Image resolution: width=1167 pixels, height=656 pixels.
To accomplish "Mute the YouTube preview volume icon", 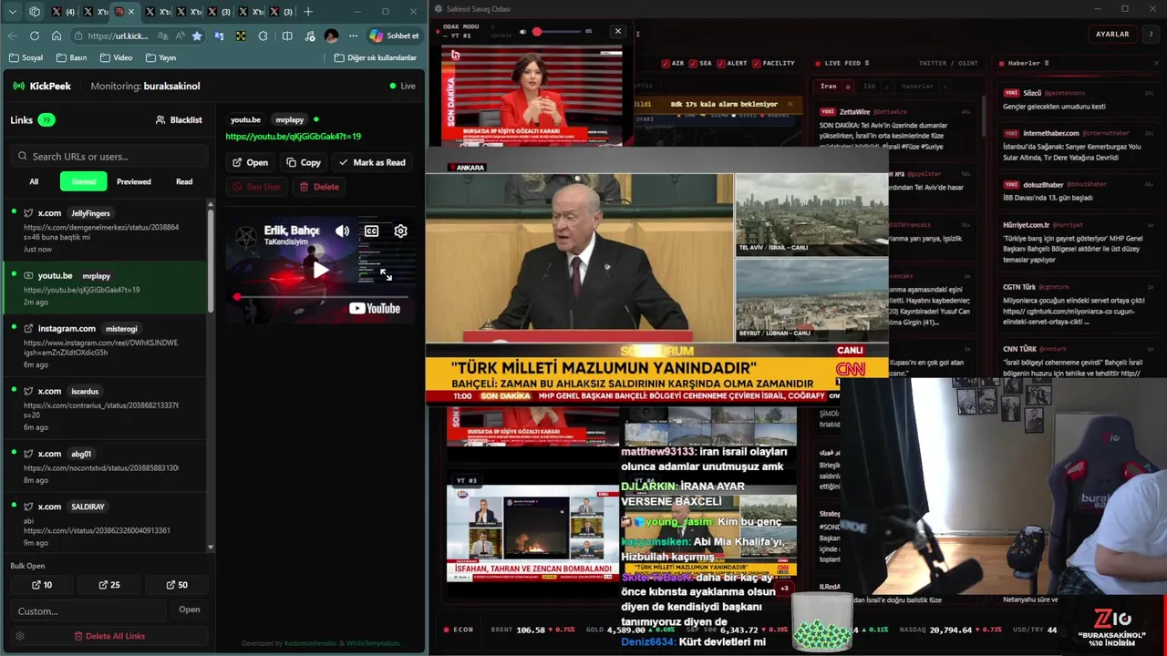I will [342, 231].
